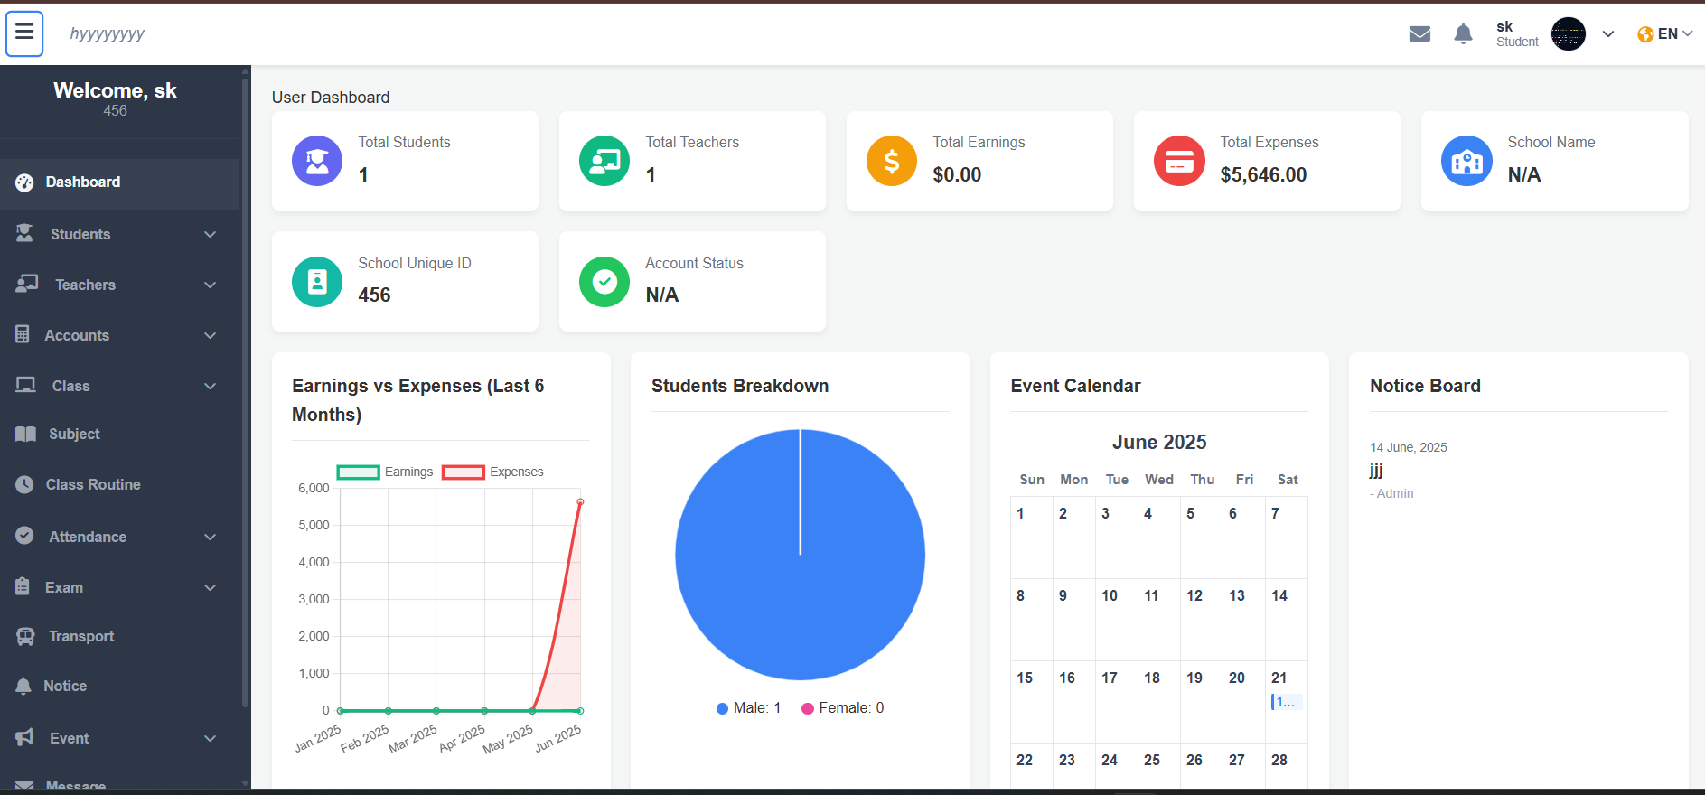Expand the Attendance chevron
This screenshot has height=795, width=1705.
211,538
